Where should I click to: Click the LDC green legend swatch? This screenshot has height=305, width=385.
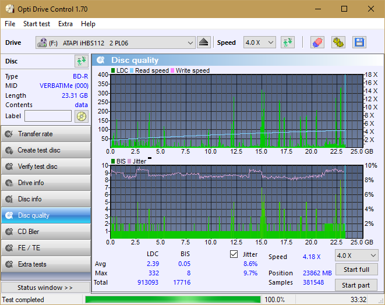[113, 70]
